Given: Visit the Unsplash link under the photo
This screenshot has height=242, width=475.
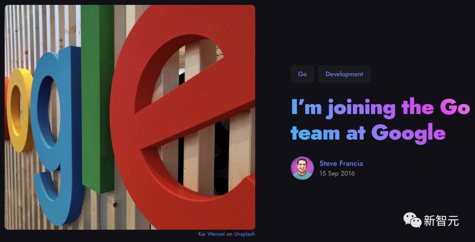Looking at the screenshot, I should [245, 234].
